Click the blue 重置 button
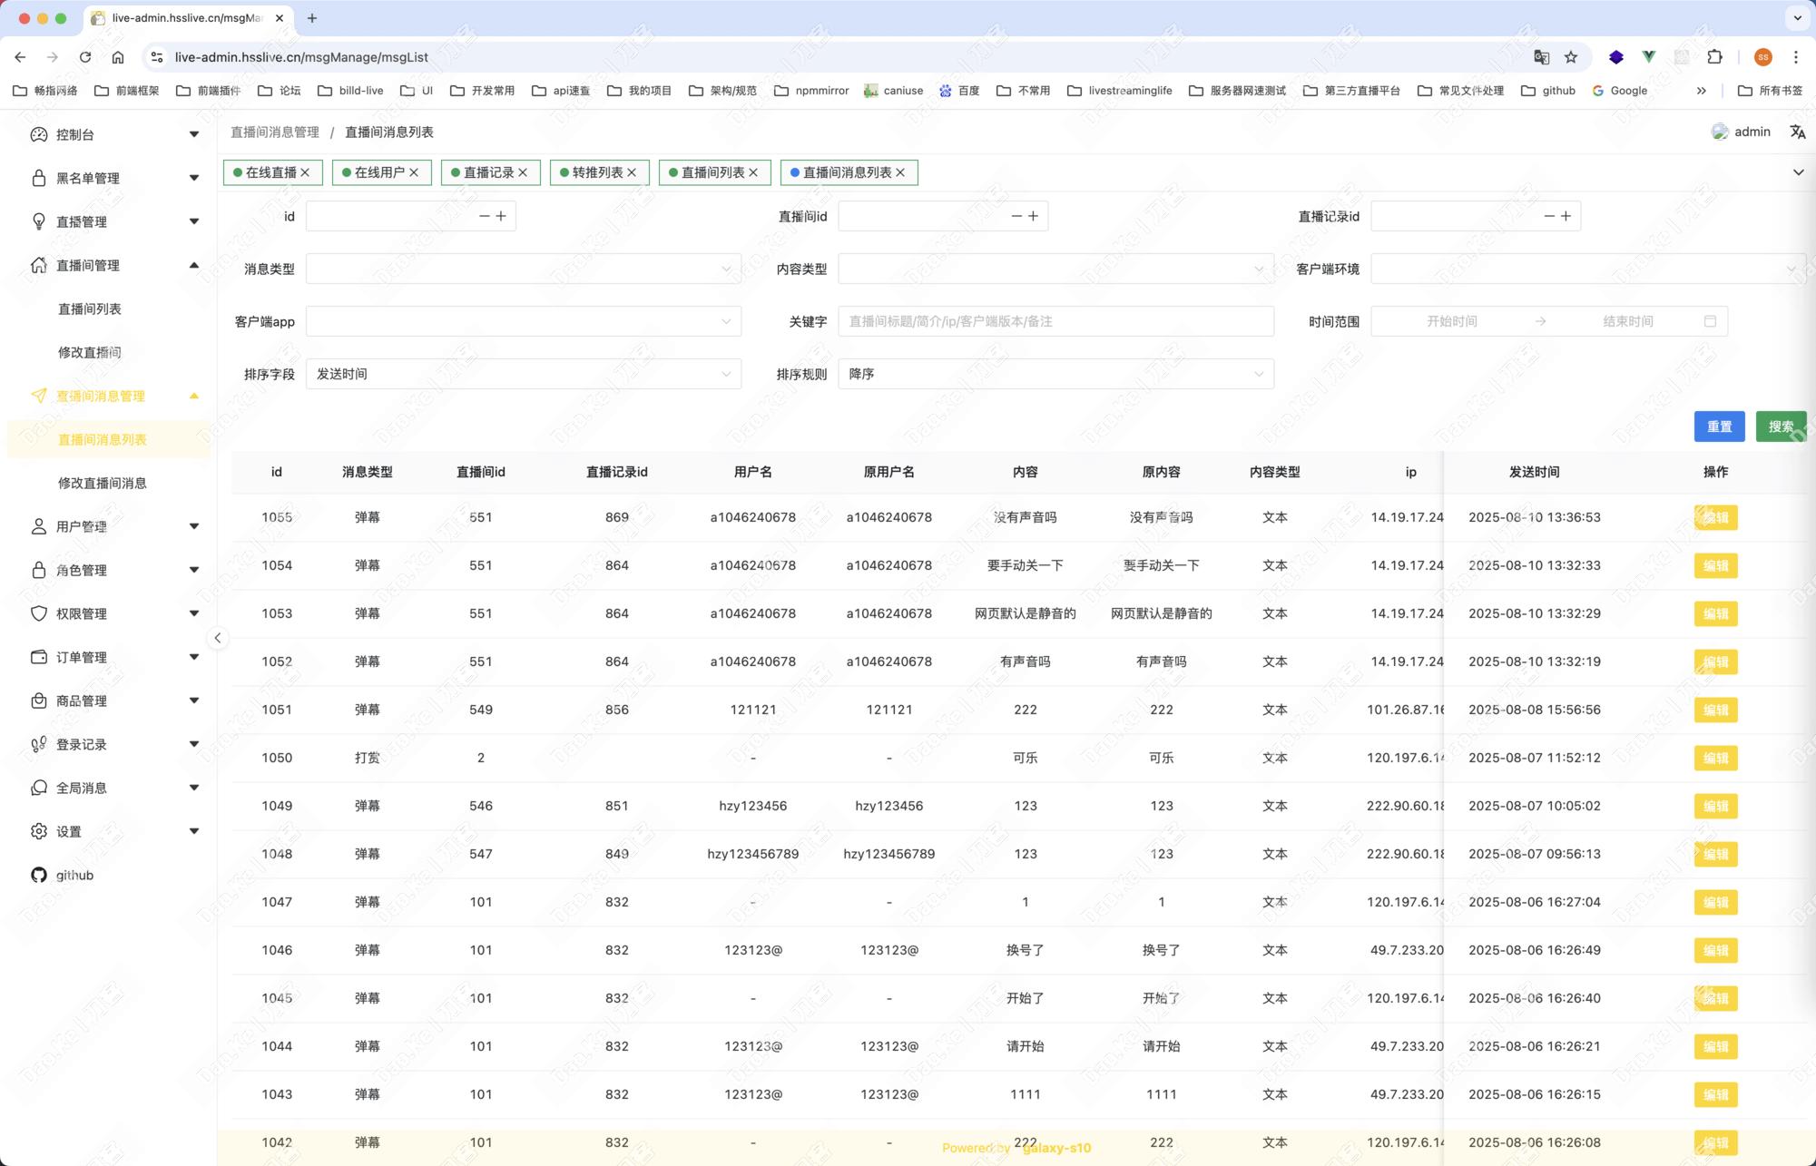The height and width of the screenshot is (1166, 1816). pyautogui.click(x=1719, y=426)
